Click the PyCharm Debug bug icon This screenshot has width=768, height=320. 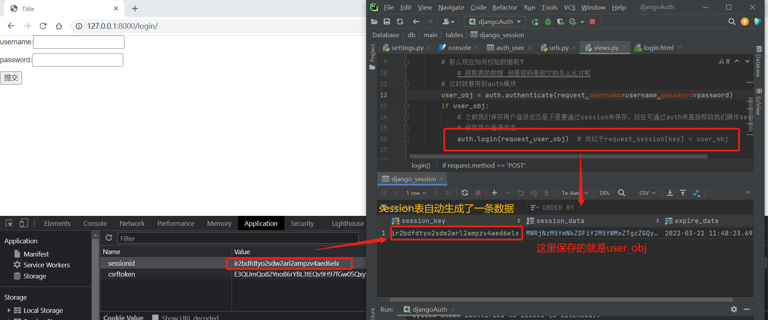548,22
